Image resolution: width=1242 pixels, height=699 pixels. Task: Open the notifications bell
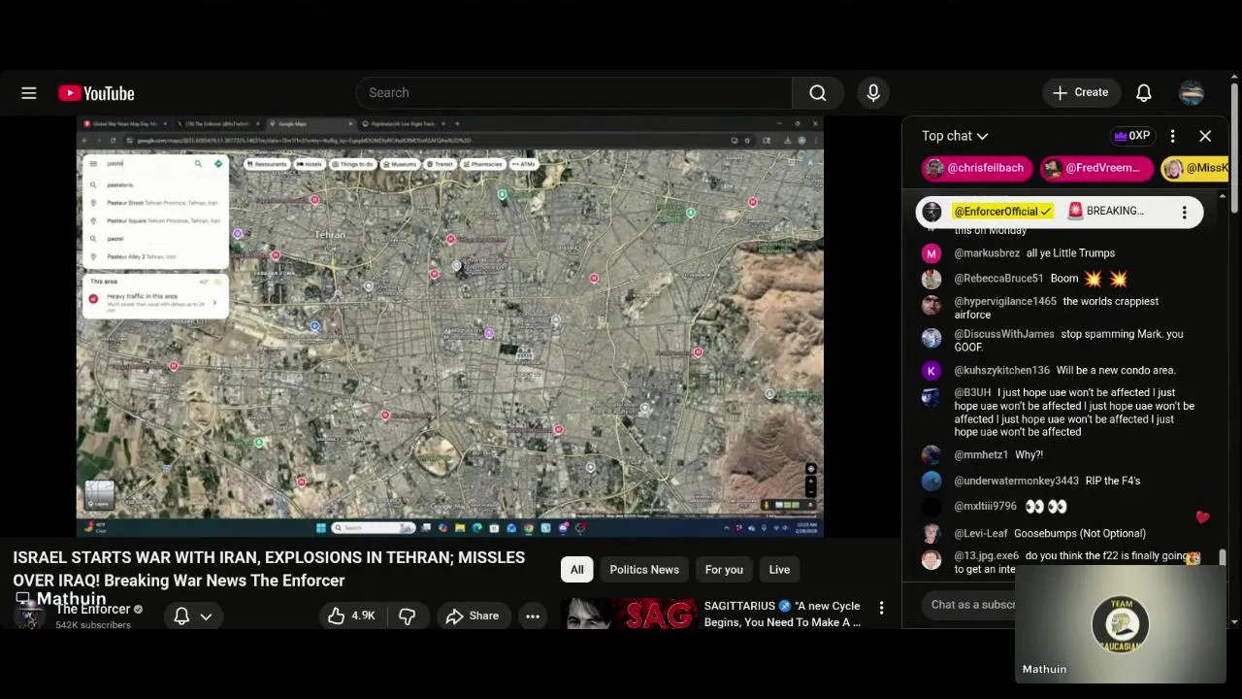pyautogui.click(x=1144, y=92)
